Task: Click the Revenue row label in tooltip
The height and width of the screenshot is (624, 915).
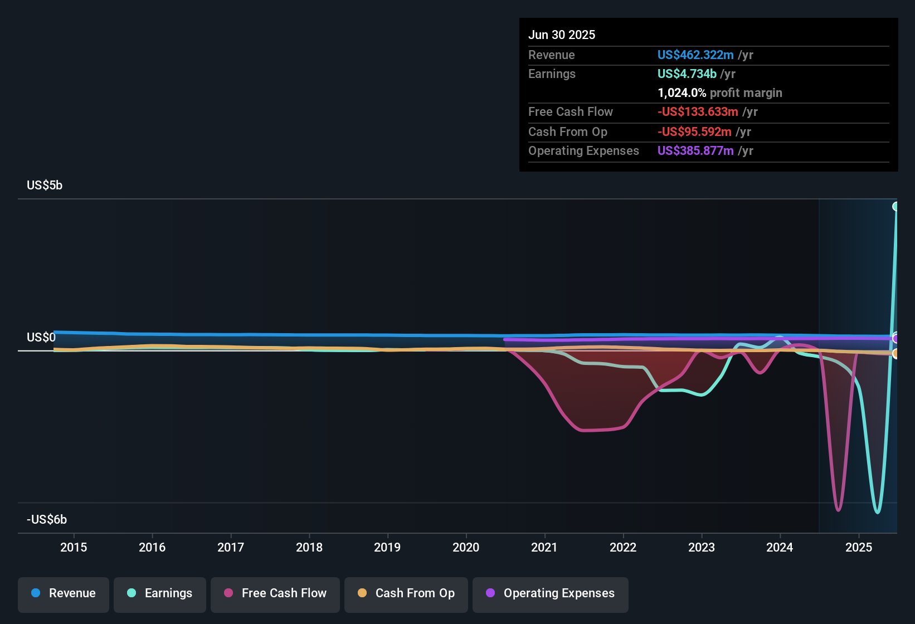Action: point(552,55)
